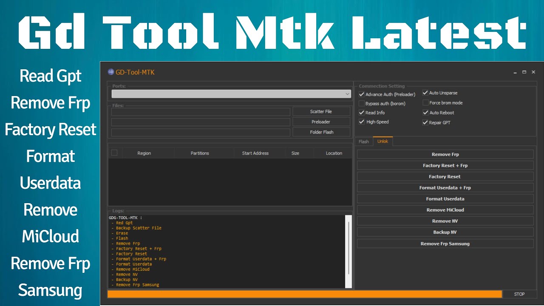Click the GD-Tool-MTK app logo icon
Image resolution: width=544 pixels, height=306 pixels.
point(111,72)
